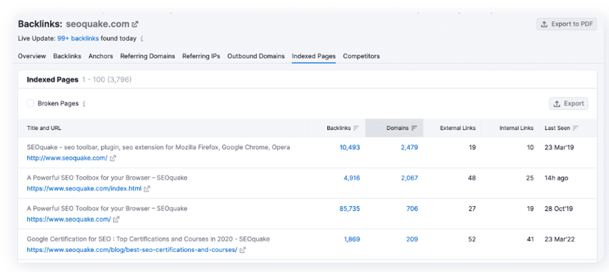This screenshot has width=609, height=272.
Task: Open the Competitors tab
Action: pyautogui.click(x=361, y=56)
